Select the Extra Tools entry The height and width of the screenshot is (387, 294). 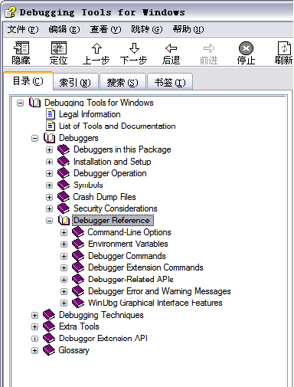pyautogui.click(x=79, y=326)
